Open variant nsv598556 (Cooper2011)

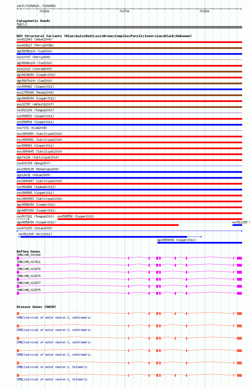pyautogui.click(x=76, y=216)
